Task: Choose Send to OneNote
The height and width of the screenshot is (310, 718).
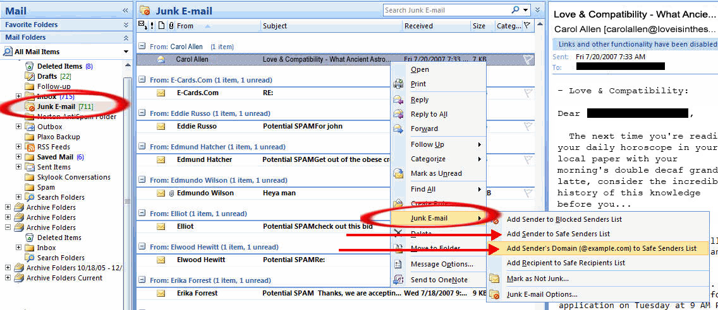Action: 439,279
